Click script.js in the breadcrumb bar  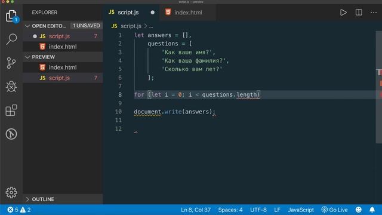point(131,26)
